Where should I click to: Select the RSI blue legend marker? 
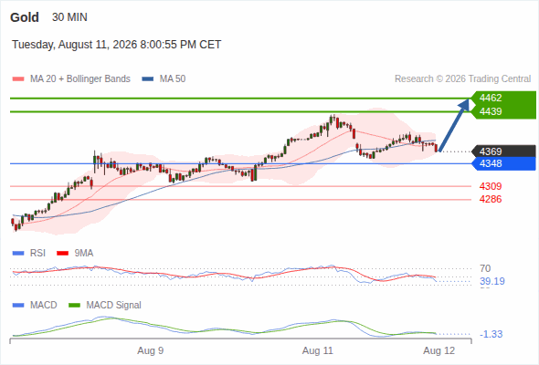tap(18, 254)
